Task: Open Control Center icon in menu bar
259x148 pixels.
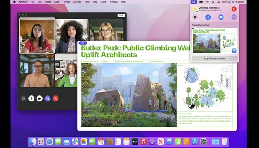Action: click(219, 2)
